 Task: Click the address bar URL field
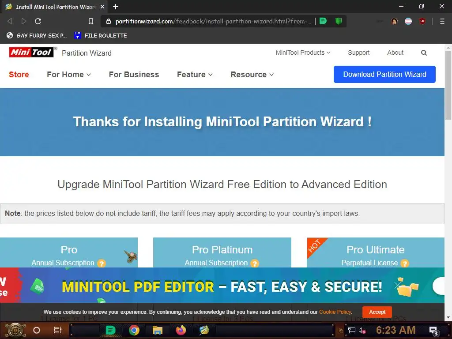click(x=213, y=21)
